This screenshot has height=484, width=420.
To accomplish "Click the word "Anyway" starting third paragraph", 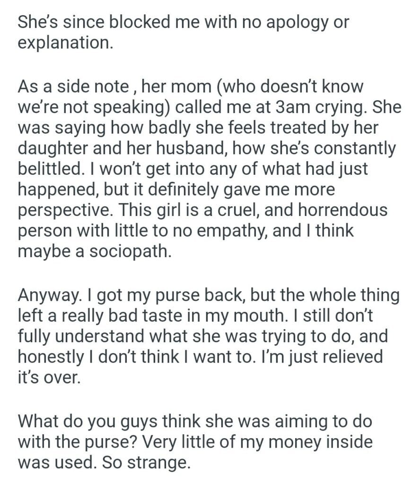I will click(x=50, y=295).
